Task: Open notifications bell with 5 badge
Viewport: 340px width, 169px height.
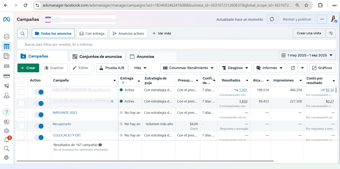Action: pyautogui.click(x=7, y=139)
